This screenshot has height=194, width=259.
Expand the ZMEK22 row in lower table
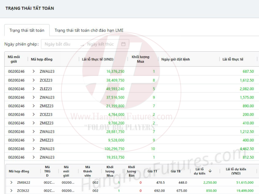(x=11, y=182)
